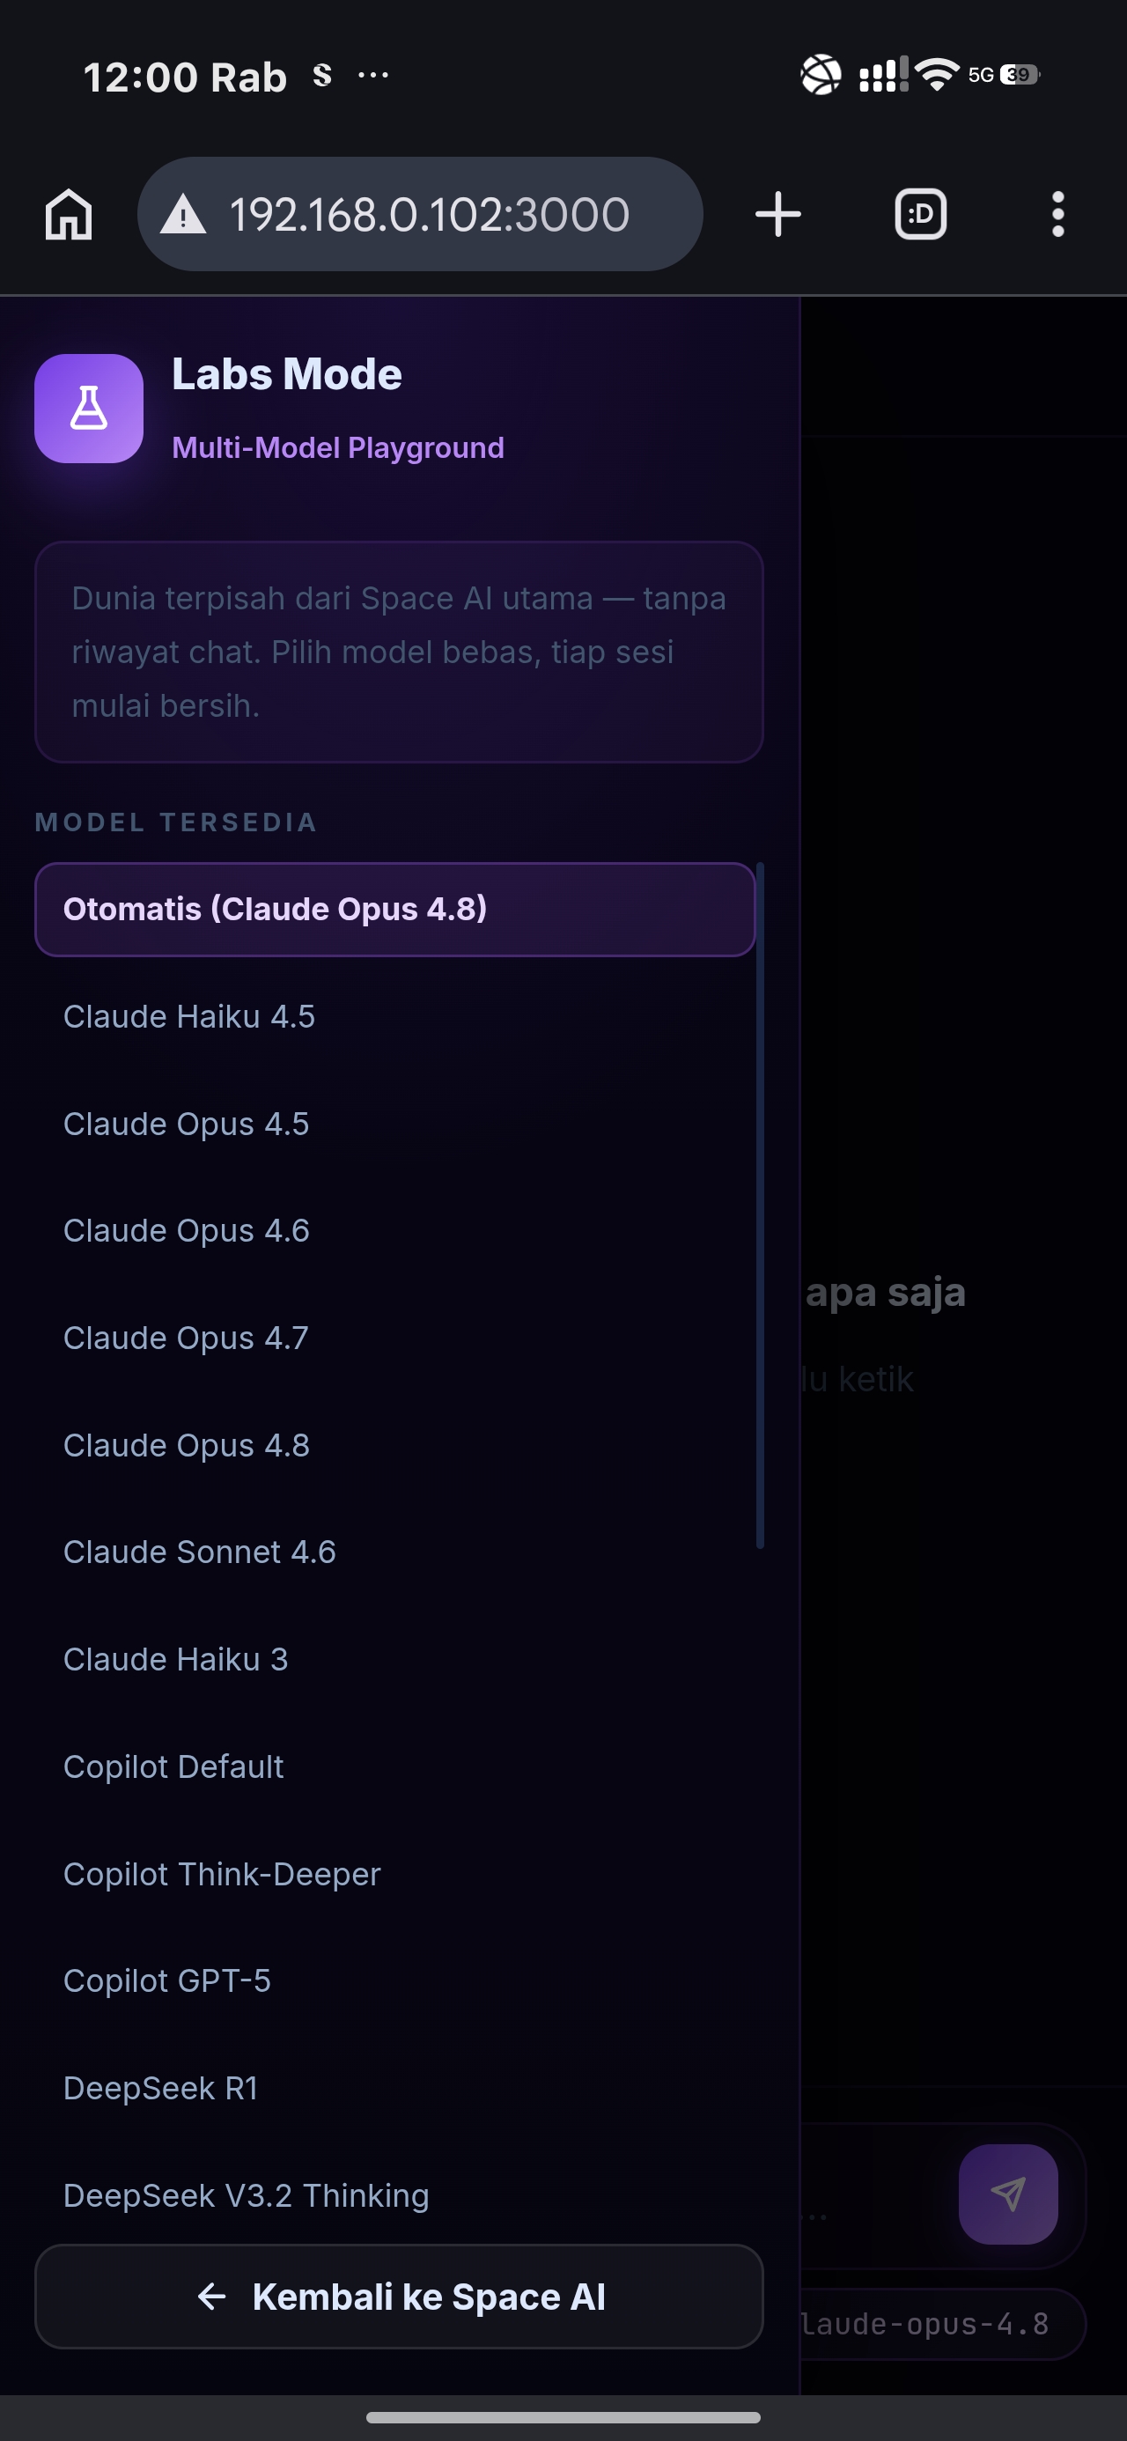Tap the browser home icon
Screen dimensions: 1127x2441
(x=69, y=214)
